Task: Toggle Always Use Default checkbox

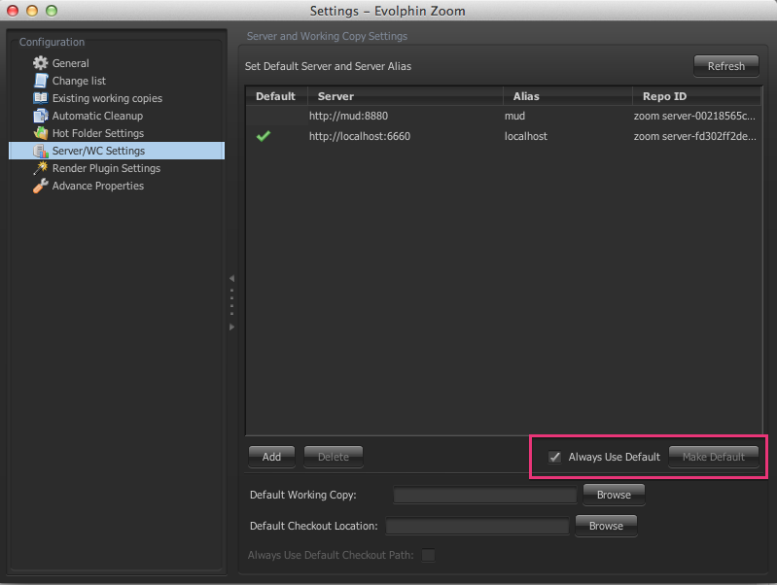Action: pyautogui.click(x=554, y=457)
